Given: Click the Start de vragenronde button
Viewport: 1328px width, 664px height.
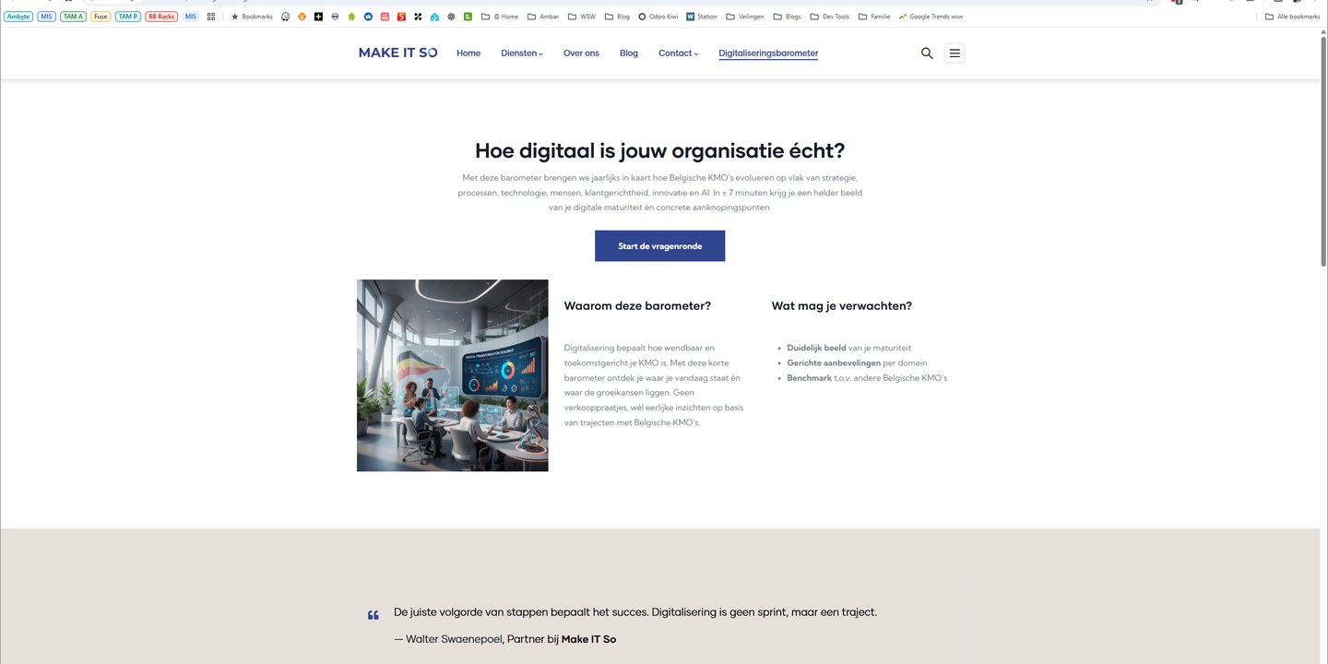Looking at the screenshot, I should [659, 246].
